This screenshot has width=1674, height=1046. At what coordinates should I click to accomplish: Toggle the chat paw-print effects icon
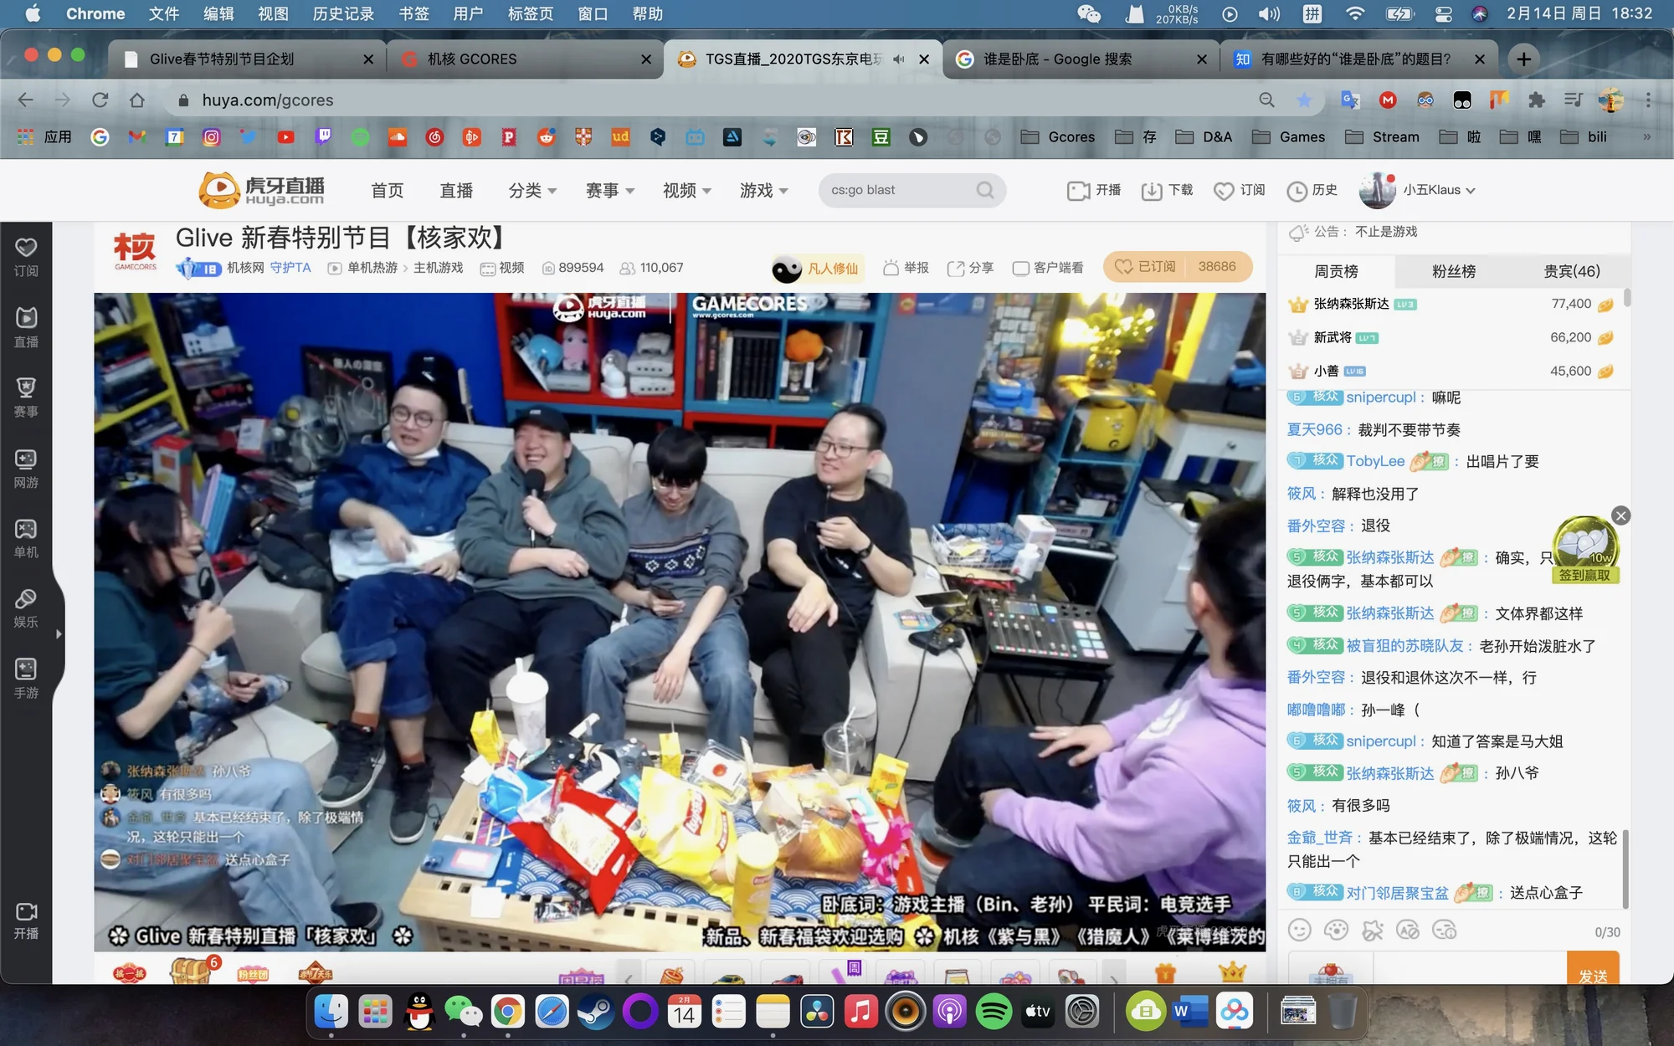point(1336,930)
